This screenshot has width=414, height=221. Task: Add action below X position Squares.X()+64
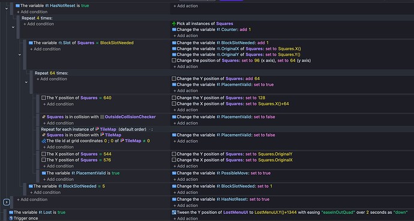click(x=185, y=110)
